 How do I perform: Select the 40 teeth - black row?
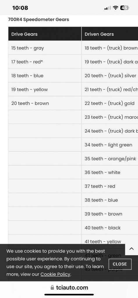tap(110, 228)
